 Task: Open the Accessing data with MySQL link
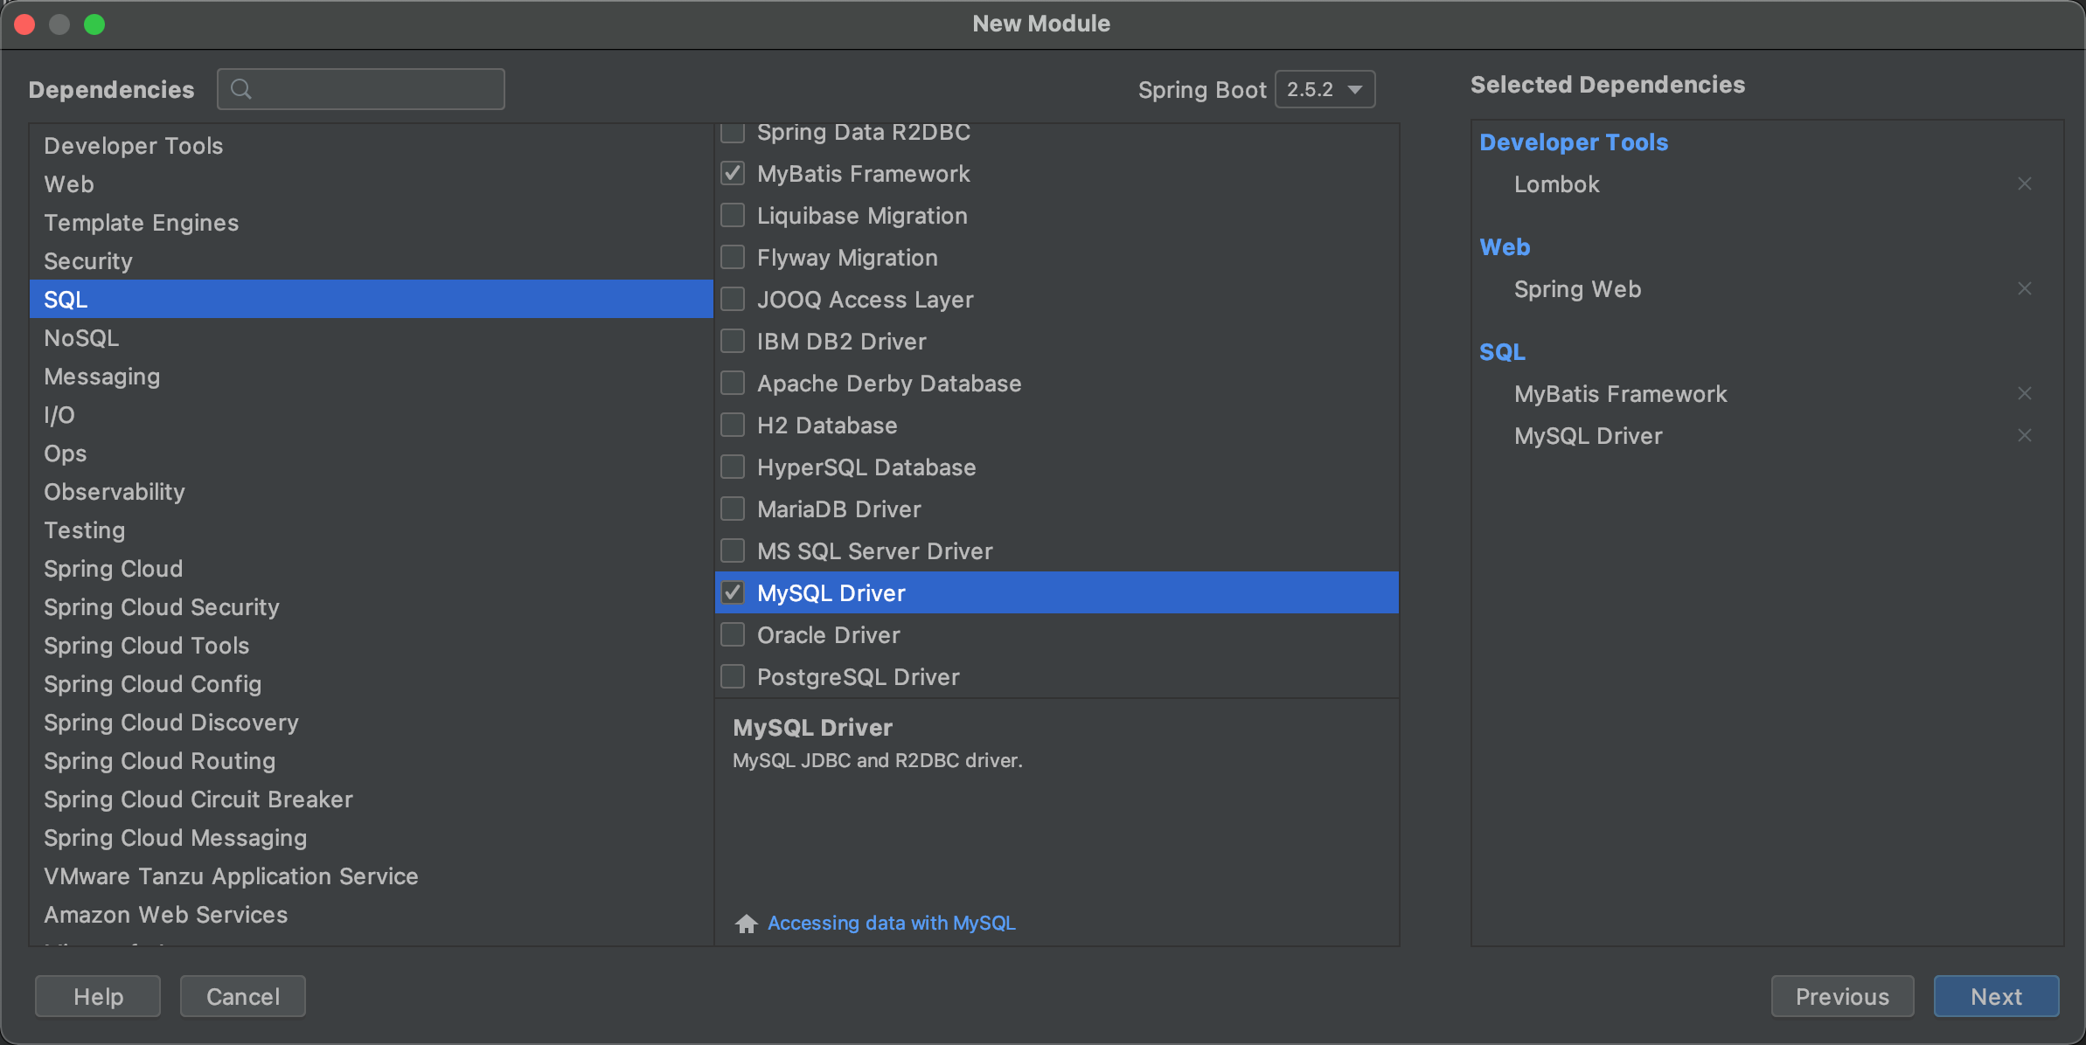[892, 924]
